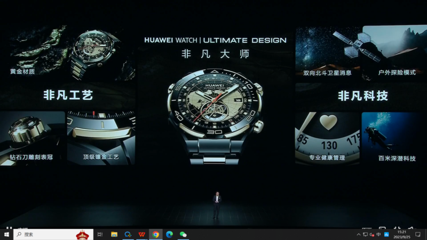This screenshot has width=427, height=240.
Task: Launch WPS Office from the taskbar
Action: point(142,234)
